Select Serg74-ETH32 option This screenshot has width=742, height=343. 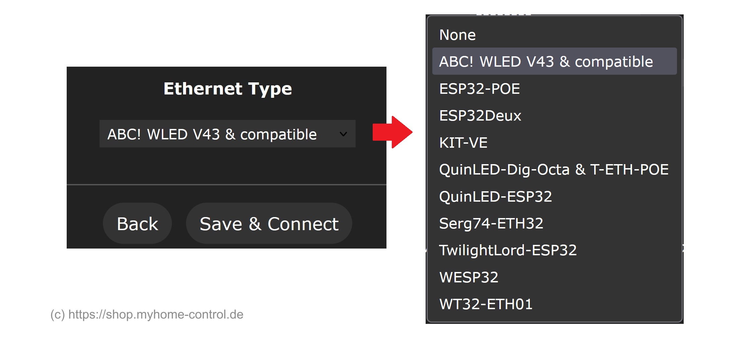tap(554, 223)
